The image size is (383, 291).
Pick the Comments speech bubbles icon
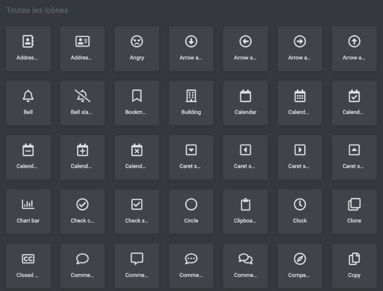tap(246, 265)
